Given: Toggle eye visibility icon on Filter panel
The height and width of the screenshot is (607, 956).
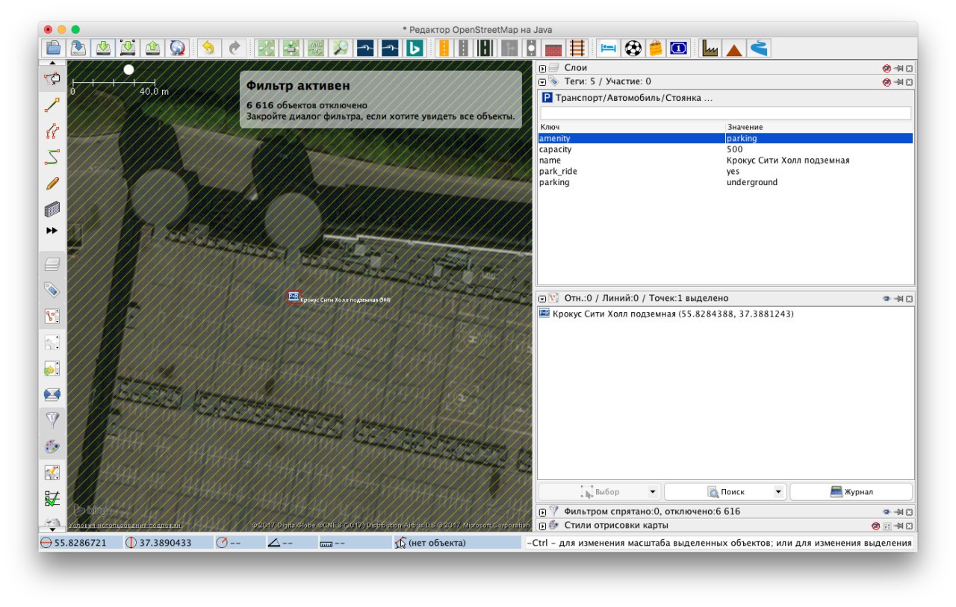Looking at the screenshot, I should (887, 511).
